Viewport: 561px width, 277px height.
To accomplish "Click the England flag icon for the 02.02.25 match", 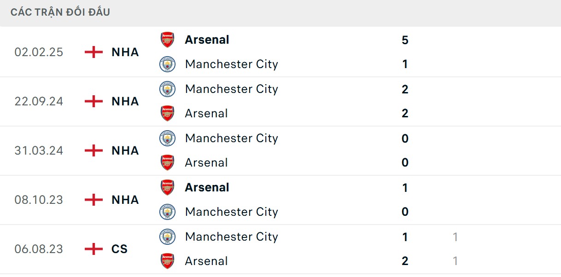I will [x=93, y=52].
